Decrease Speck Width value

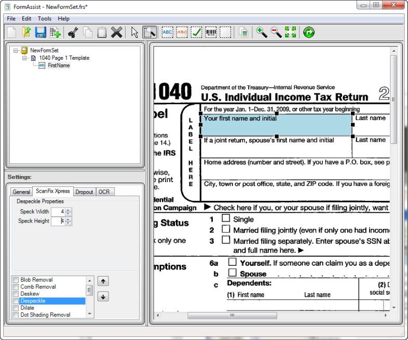tap(68, 213)
